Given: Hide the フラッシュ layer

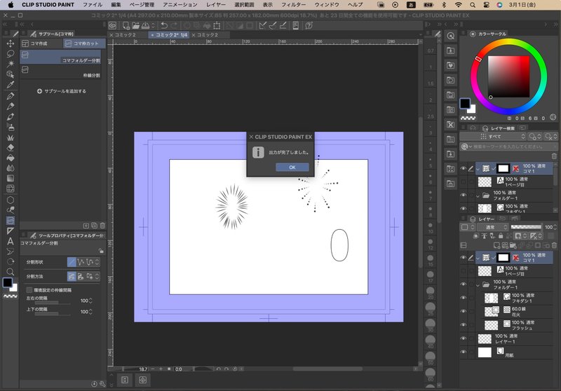Looking at the screenshot, I should (x=464, y=325).
